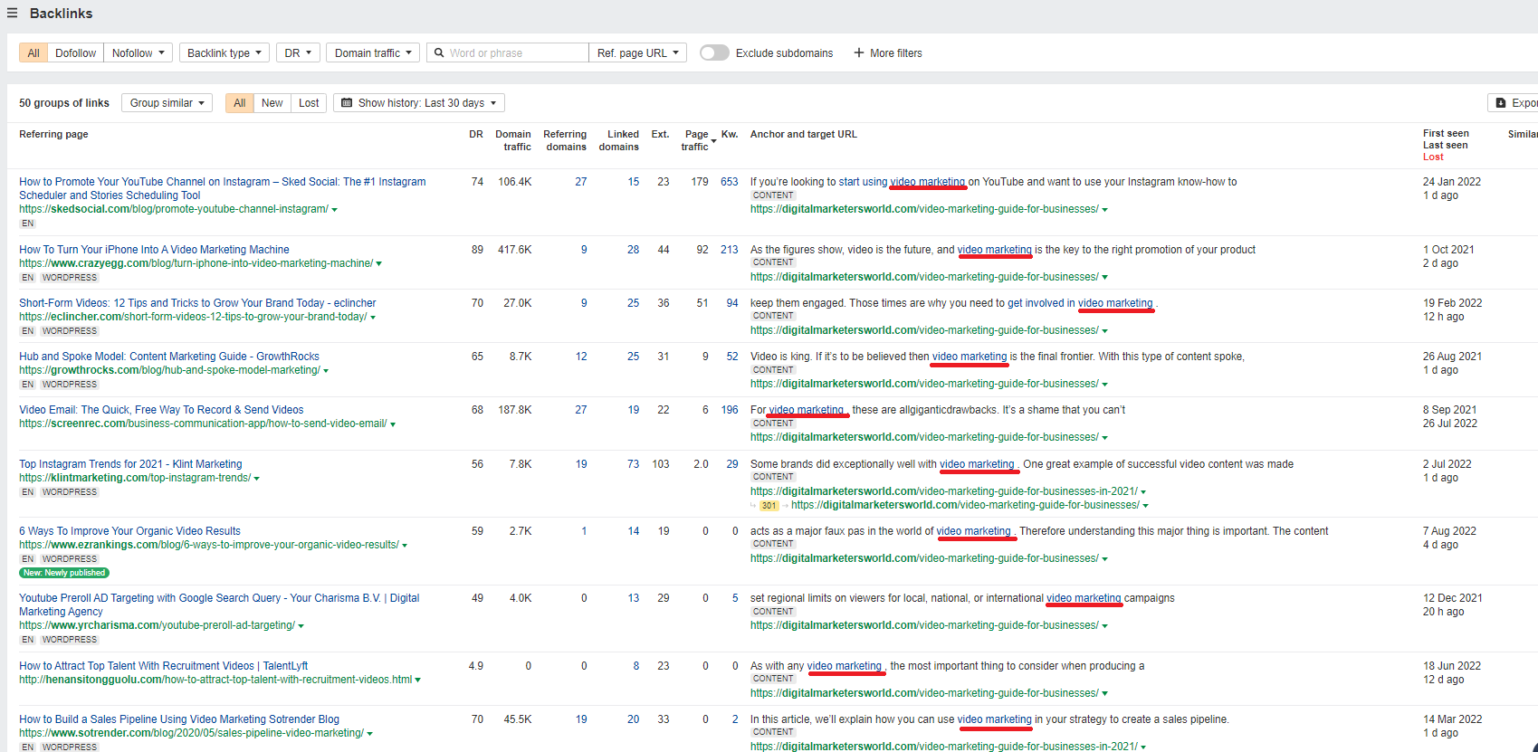Click keywords value 653 in skedsocial row
Screen dimensions: 1538x752
(729, 182)
